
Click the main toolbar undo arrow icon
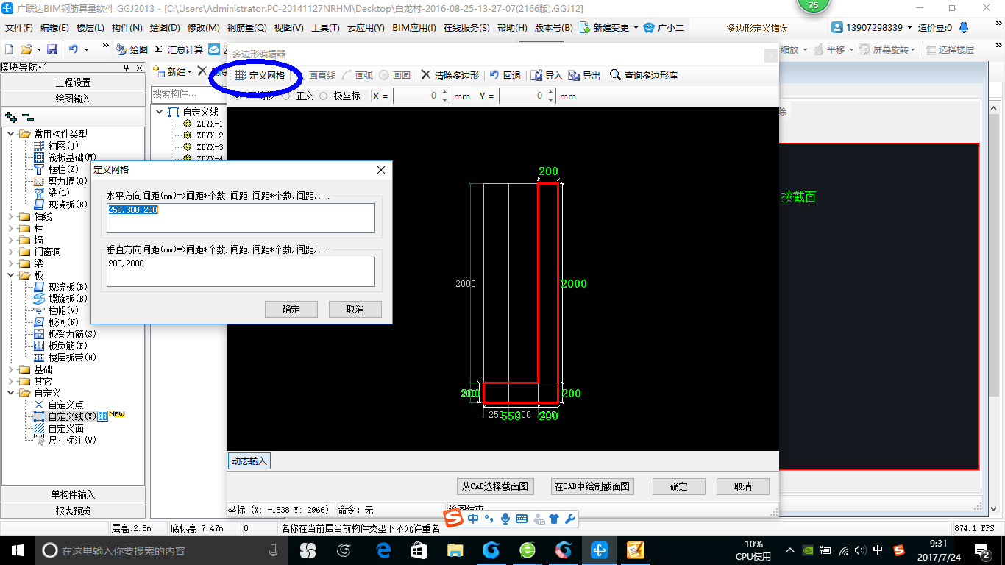pos(74,49)
